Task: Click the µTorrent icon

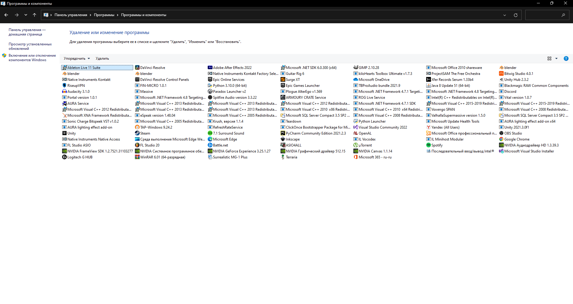Action: coord(356,145)
